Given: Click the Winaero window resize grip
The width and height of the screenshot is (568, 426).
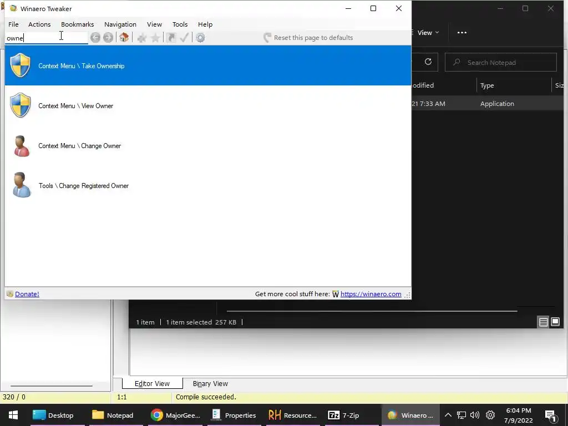Looking at the screenshot, I should pos(408,295).
